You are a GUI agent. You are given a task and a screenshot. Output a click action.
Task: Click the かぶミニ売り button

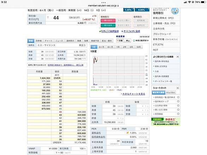point(124,25)
